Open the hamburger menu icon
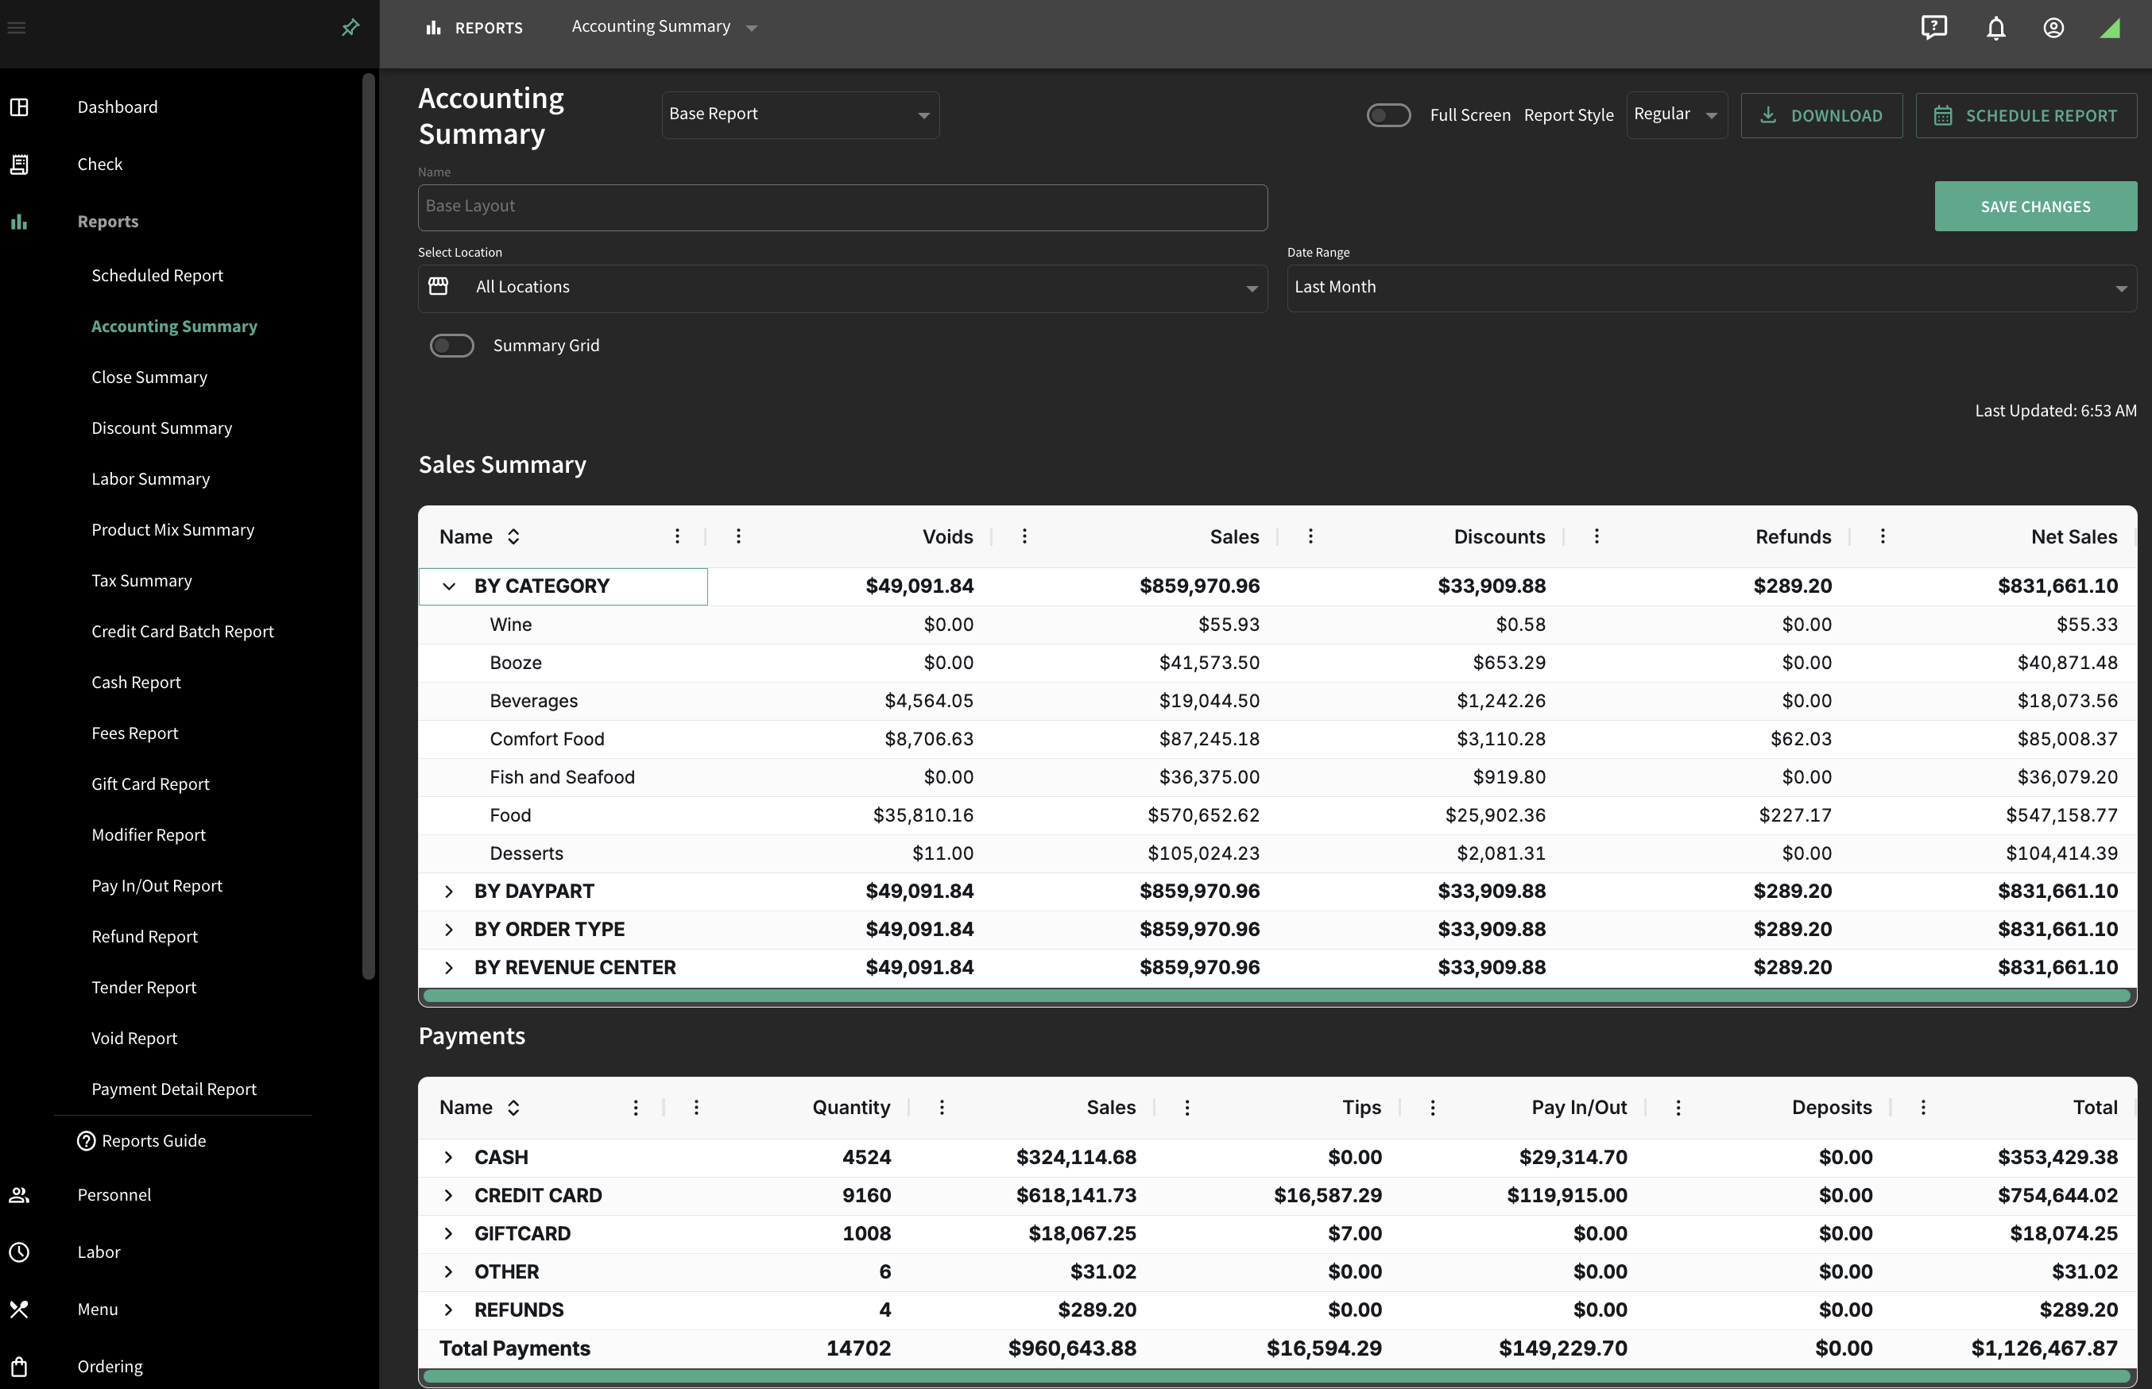Screen dimensions: 2152x1389 click(16, 28)
